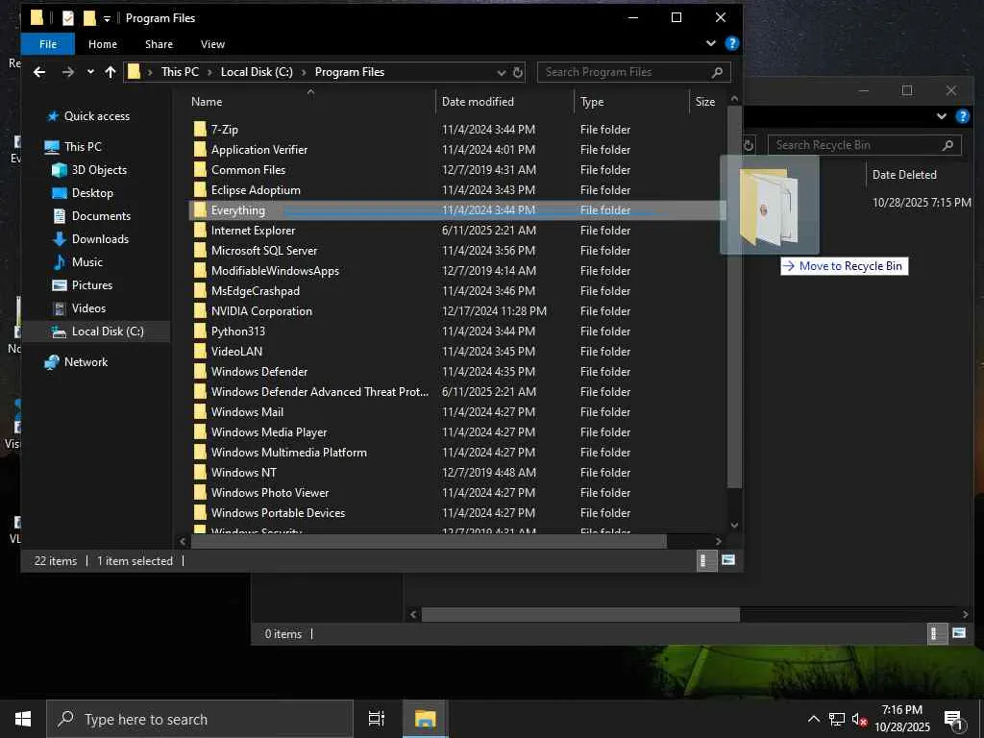Select the Eclipse Adoptium folder
Image resolution: width=984 pixels, height=738 pixels.
(x=256, y=190)
